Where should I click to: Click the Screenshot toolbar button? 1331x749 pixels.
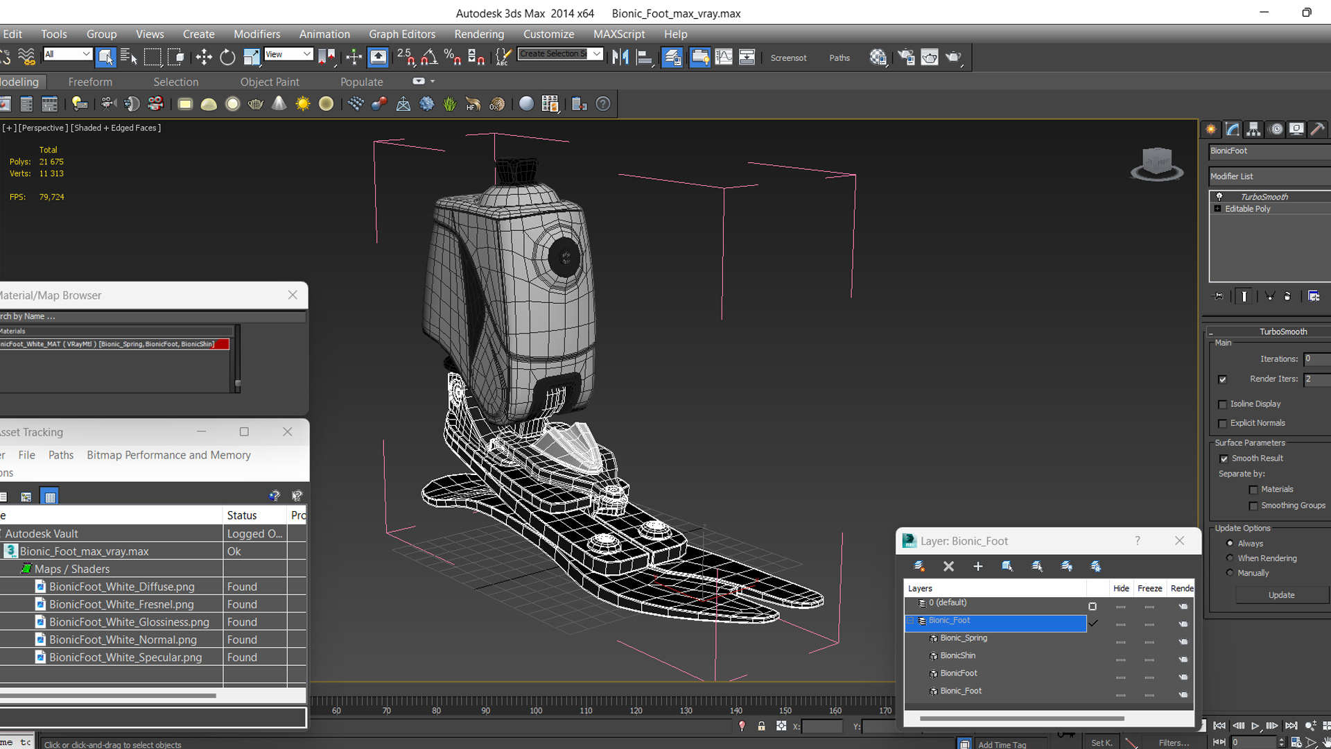tap(788, 58)
